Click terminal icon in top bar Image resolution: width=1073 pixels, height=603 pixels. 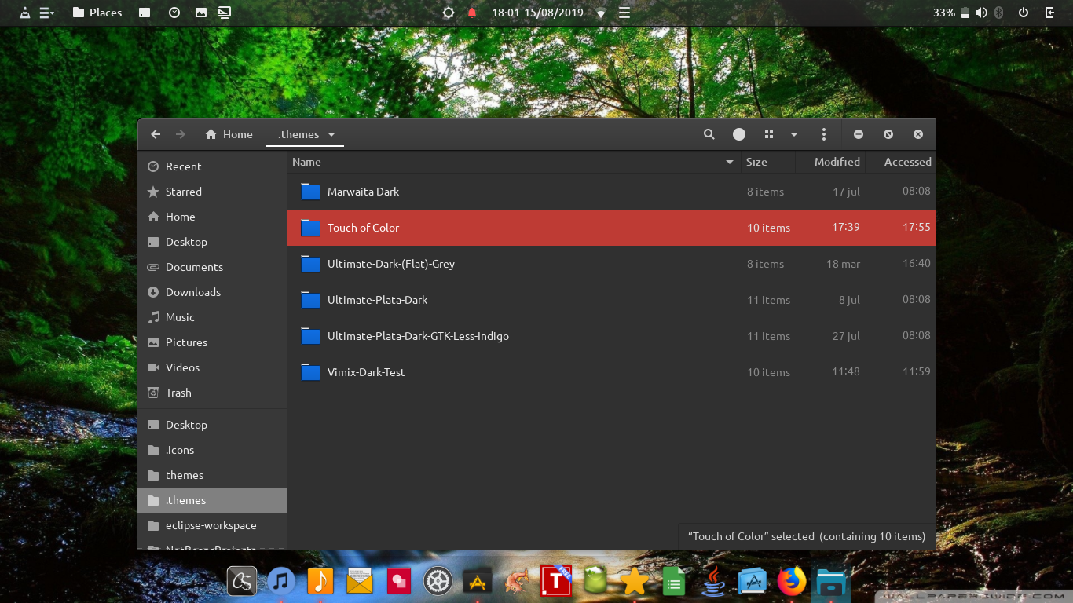145,13
